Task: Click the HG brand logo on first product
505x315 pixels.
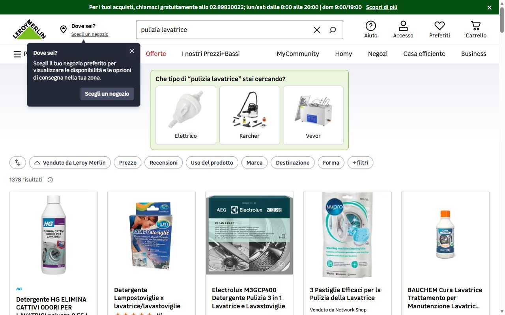Action: (19, 289)
